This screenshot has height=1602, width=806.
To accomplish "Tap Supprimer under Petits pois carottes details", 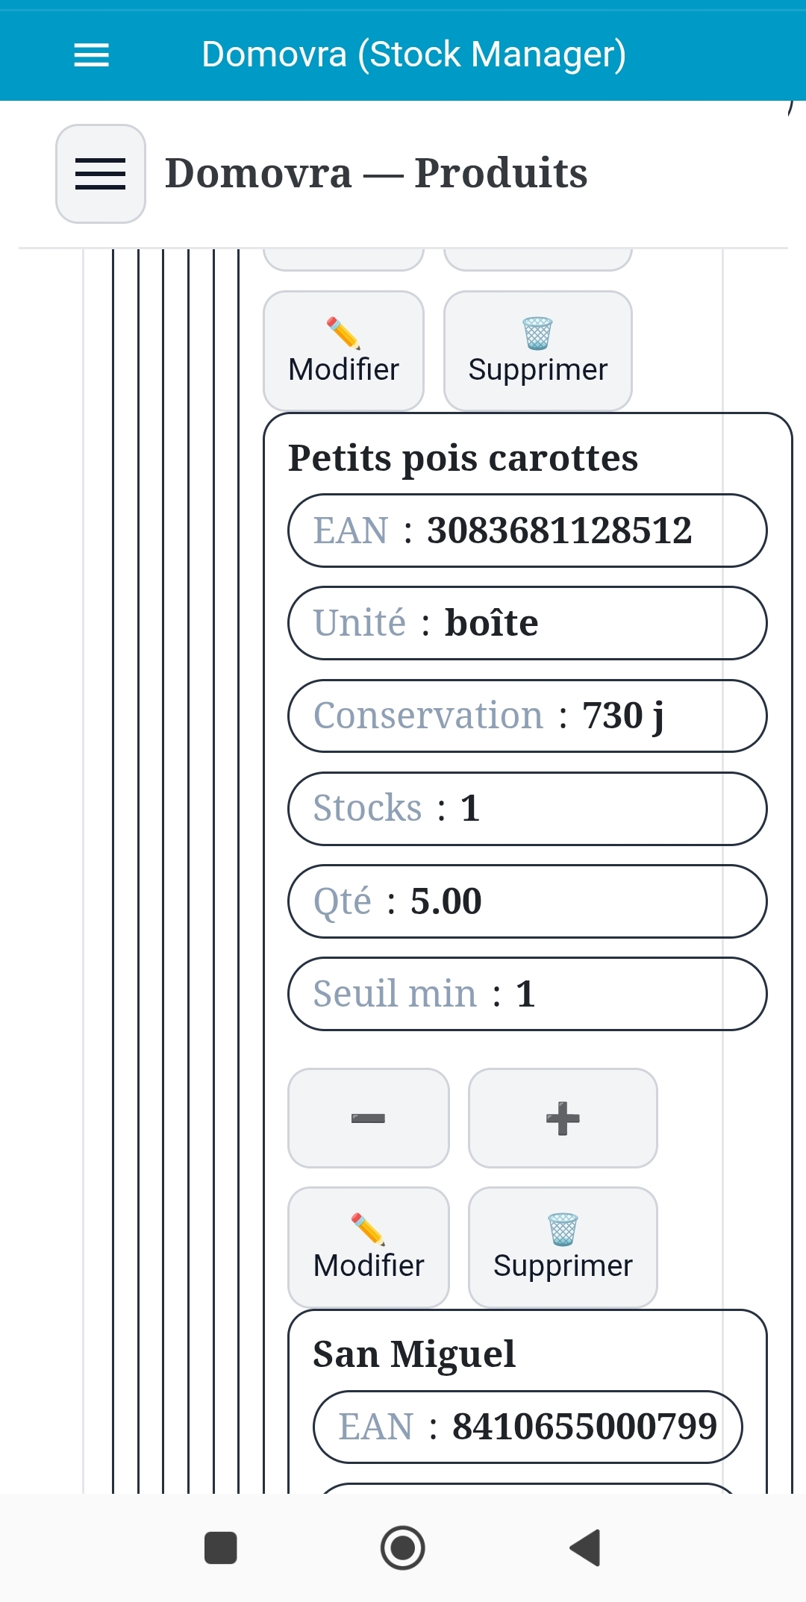I will [x=563, y=1247].
